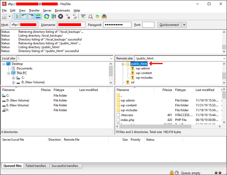This screenshot has width=227, height=175.
Task: Expand the C: drive tree node
Action: (x=13, y=78)
